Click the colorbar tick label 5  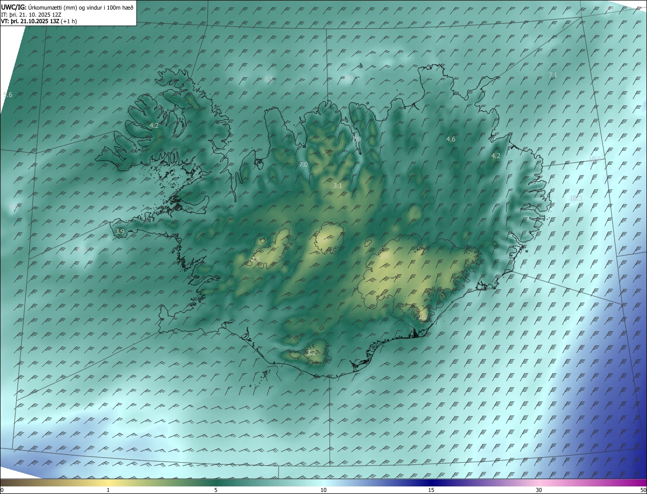pos(216,490)
